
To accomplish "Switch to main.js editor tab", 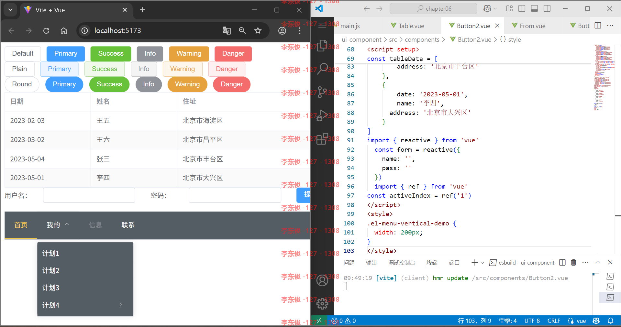I will tap(350, 26).
